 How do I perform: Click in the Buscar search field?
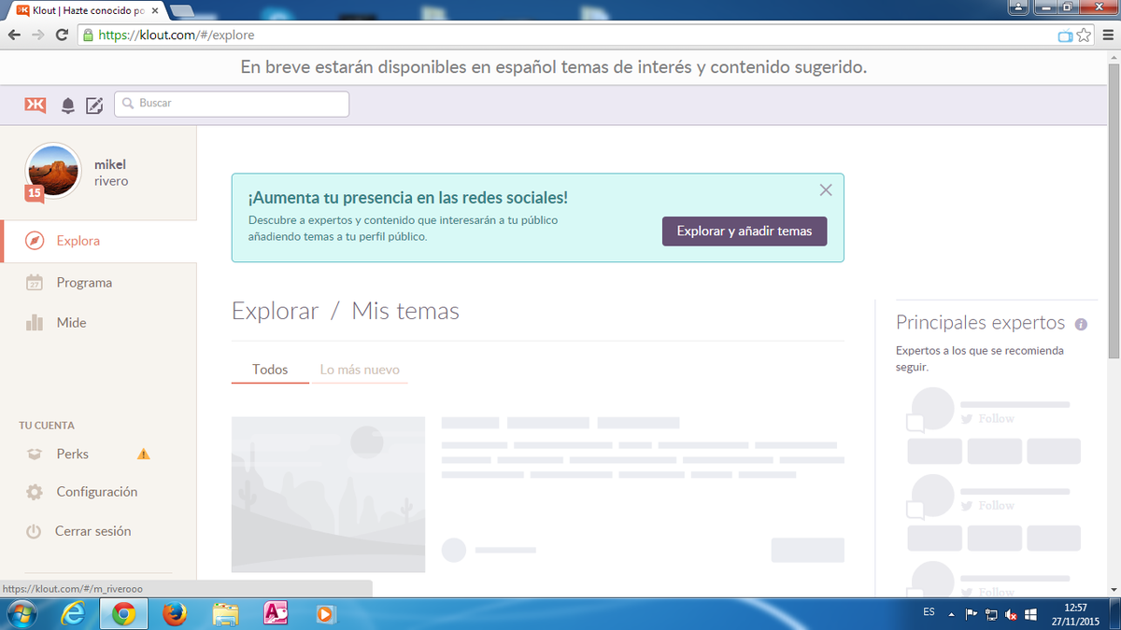(232, 104)
